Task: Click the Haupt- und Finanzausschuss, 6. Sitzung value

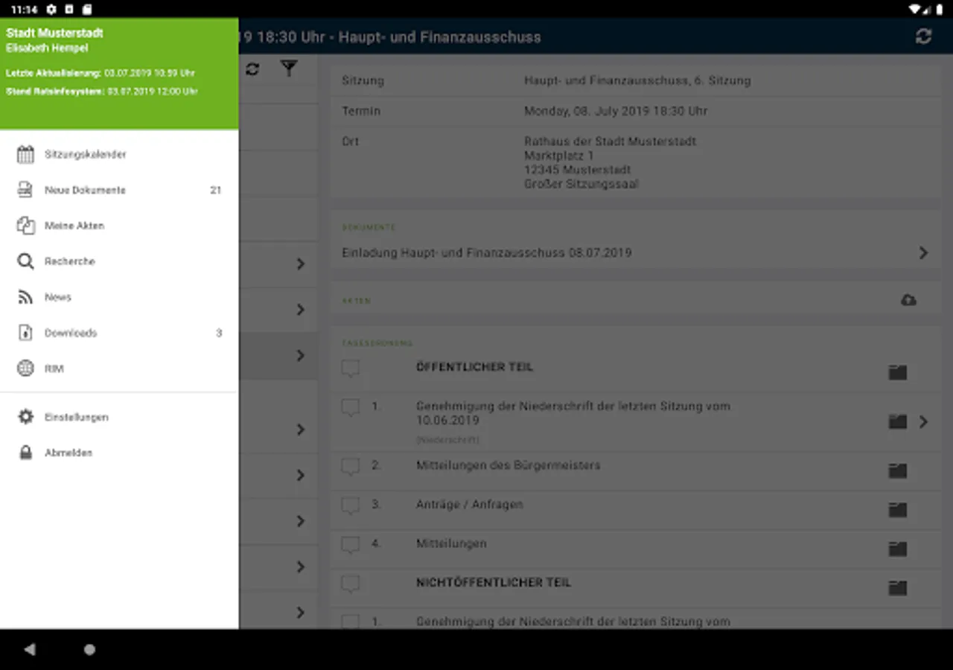Action: 637,80
